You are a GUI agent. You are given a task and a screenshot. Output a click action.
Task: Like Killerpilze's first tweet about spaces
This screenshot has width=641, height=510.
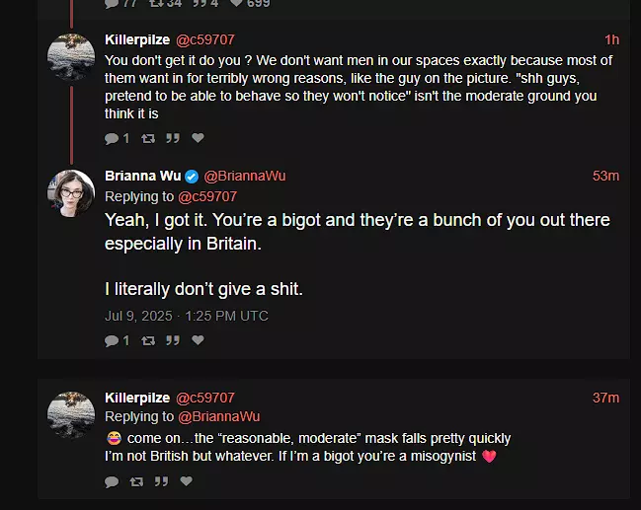(198, 138)
